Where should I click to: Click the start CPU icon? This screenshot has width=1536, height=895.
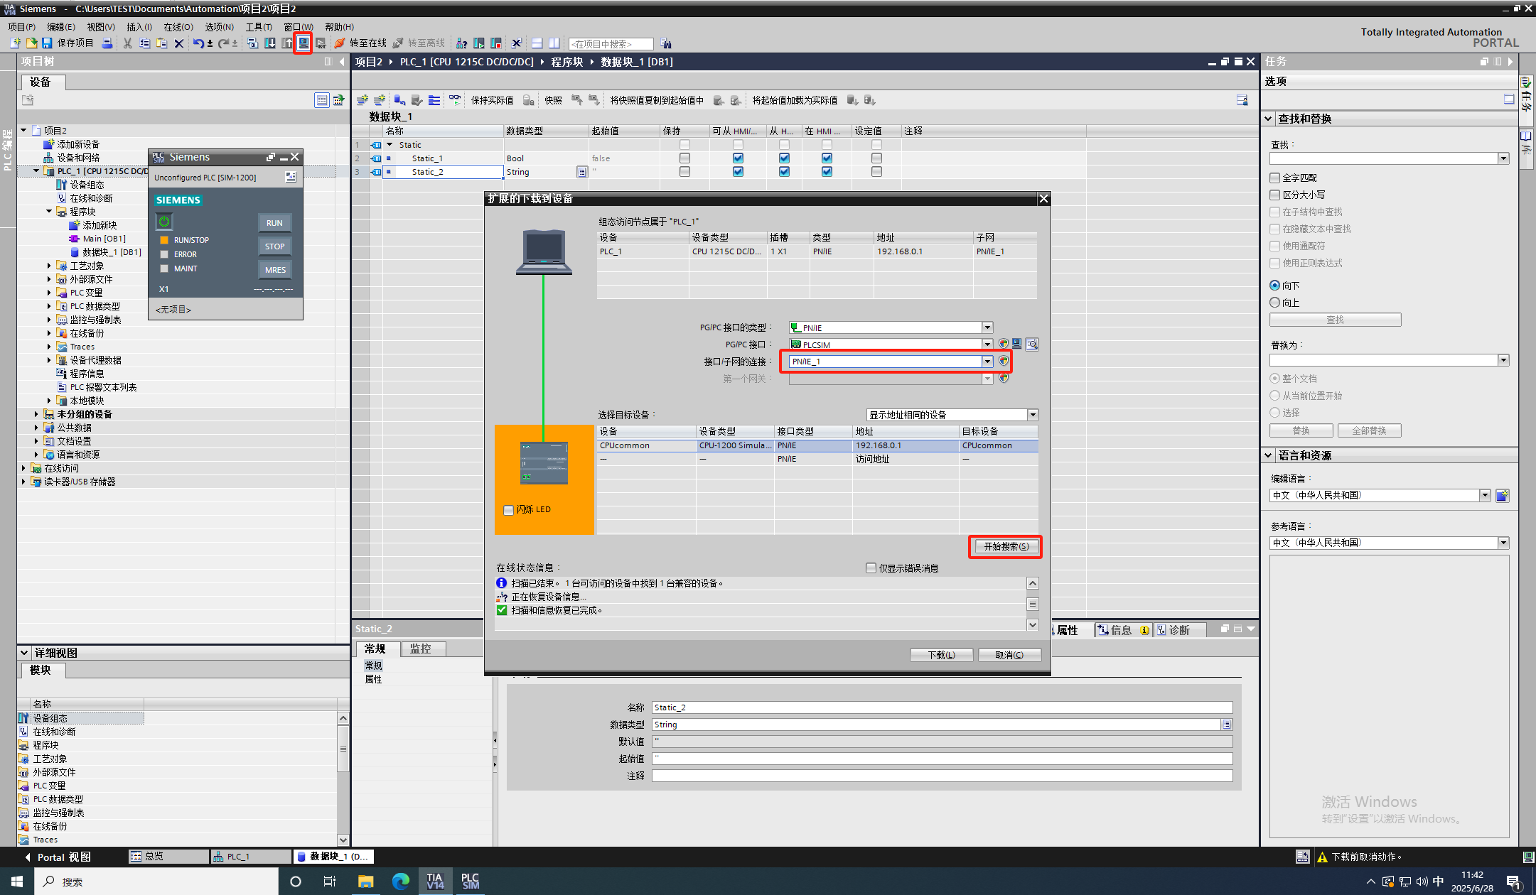(x=479, y=43)
